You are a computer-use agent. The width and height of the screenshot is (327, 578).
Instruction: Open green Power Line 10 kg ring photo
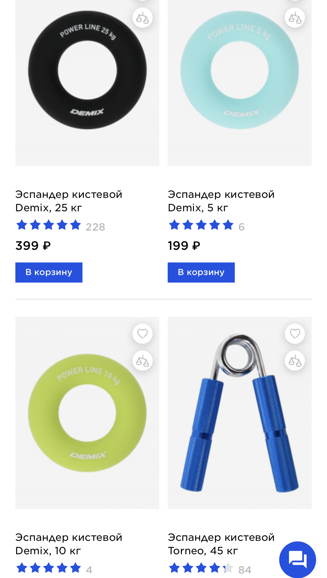(x=87, y=413)
